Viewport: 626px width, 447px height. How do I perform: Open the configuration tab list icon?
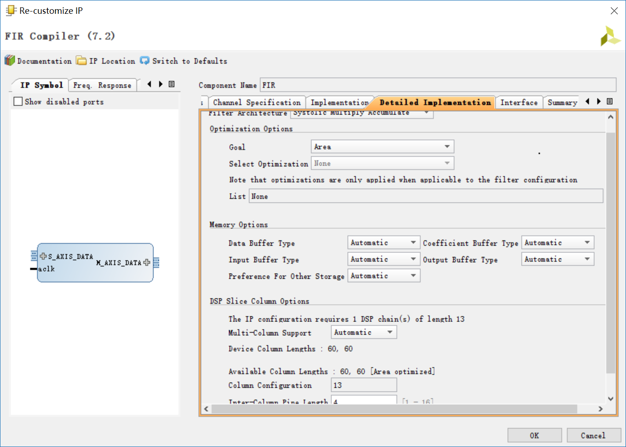pos(610,101)
